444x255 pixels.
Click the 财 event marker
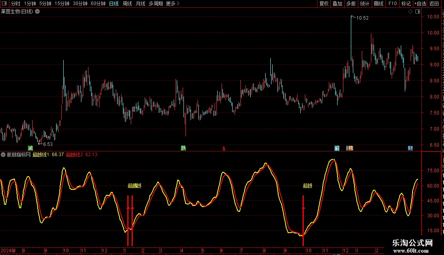coord(410,148)
